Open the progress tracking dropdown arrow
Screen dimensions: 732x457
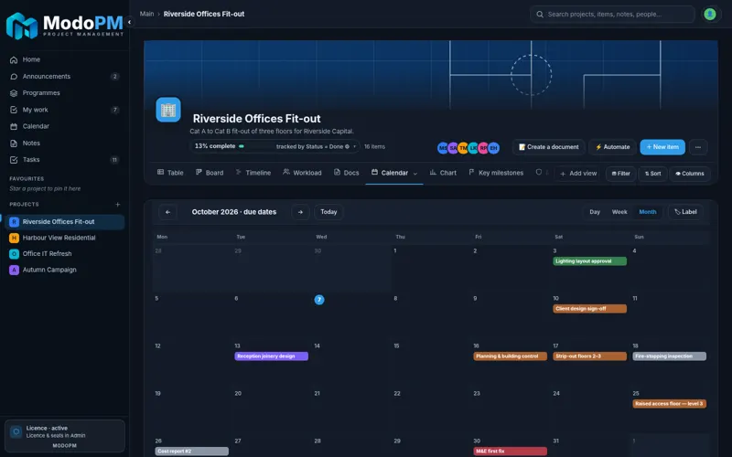[354, 146]
